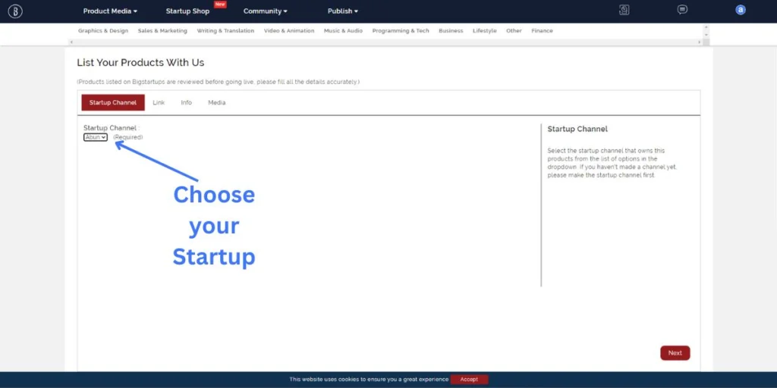Accept the cookie notice
Viewport: 777px width, 388px height.
(x=469, y=380)
